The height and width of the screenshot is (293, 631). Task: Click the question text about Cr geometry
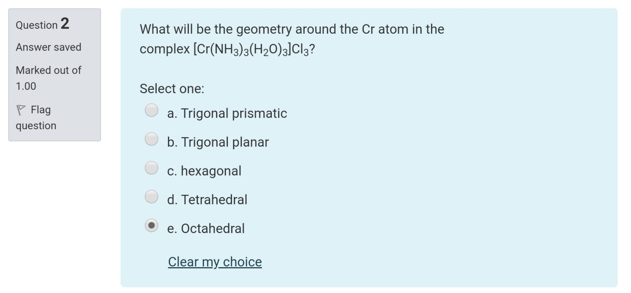click(291, 38)
